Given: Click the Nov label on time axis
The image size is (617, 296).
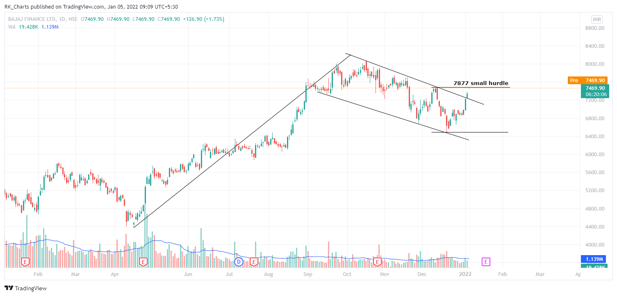Looking at the screenshot, I should 384,274.
